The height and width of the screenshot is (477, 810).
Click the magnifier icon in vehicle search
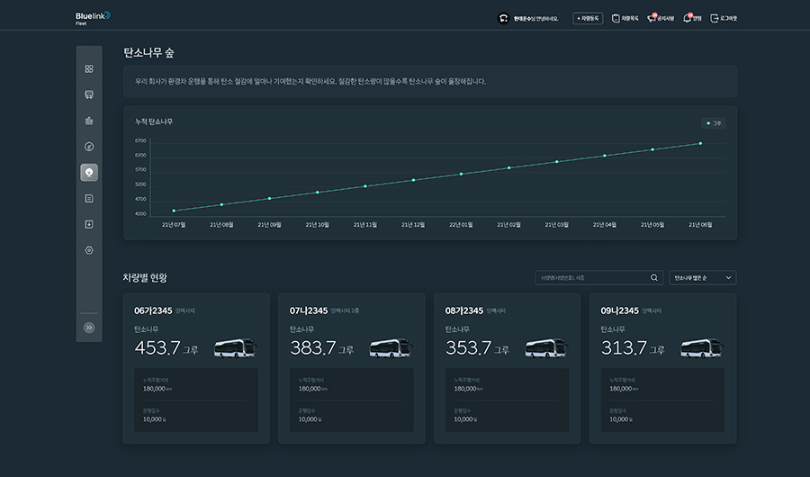point(654,278)
